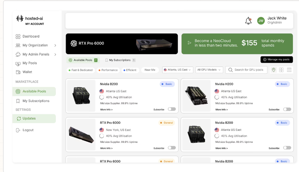
Task: Open More Info on the second-row Nvidia B200 card
Action: click(x=222, y=148)
